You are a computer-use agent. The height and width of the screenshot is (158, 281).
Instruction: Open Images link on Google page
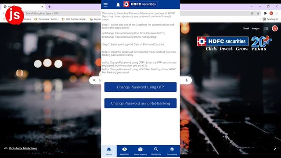(256, 28)
